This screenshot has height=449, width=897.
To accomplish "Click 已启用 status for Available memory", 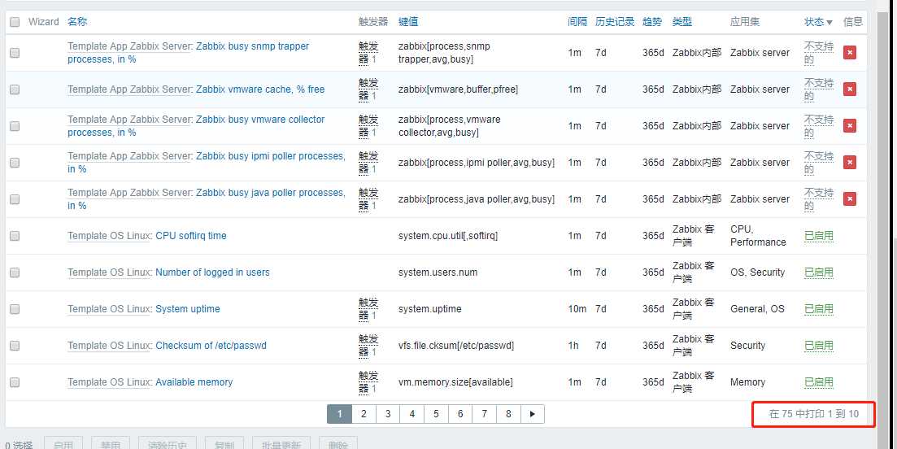I will [x=819, y=382].
